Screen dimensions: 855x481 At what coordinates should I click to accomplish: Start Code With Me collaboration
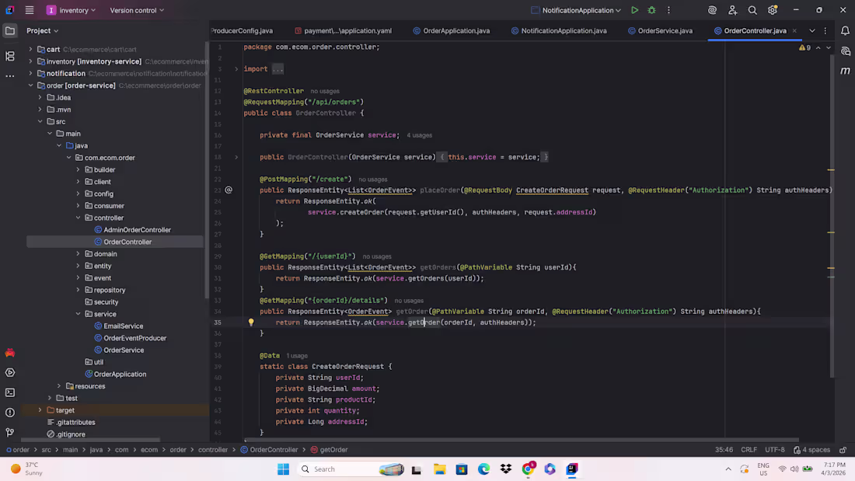click(734, 10)
